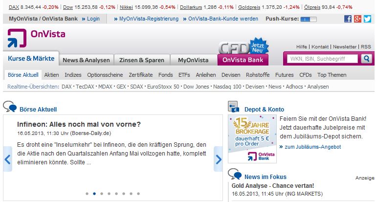Open the Newsletter link
The image size is (377, 202).
345,46
